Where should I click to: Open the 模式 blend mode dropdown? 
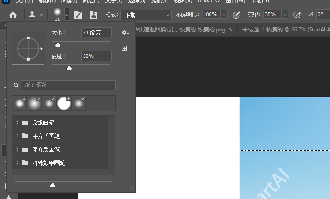click(x=146, y=15)
